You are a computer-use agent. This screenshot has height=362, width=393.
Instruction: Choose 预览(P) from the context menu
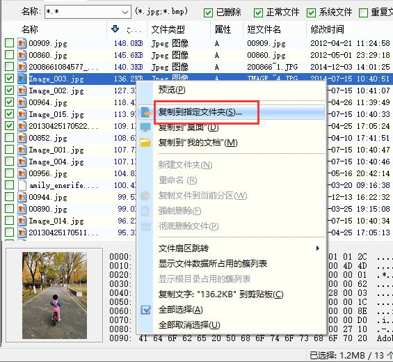pos(172,90)
